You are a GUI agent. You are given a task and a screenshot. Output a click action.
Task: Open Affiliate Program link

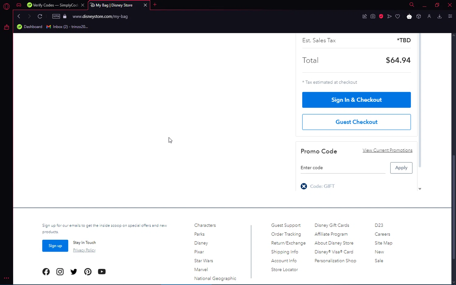(x=331, y=234)
